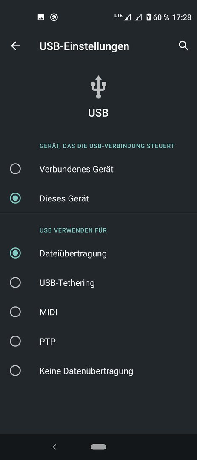
Task: Select the Dateiübertragung radio button
Action: pyautogui.click(x=15, y=253)
